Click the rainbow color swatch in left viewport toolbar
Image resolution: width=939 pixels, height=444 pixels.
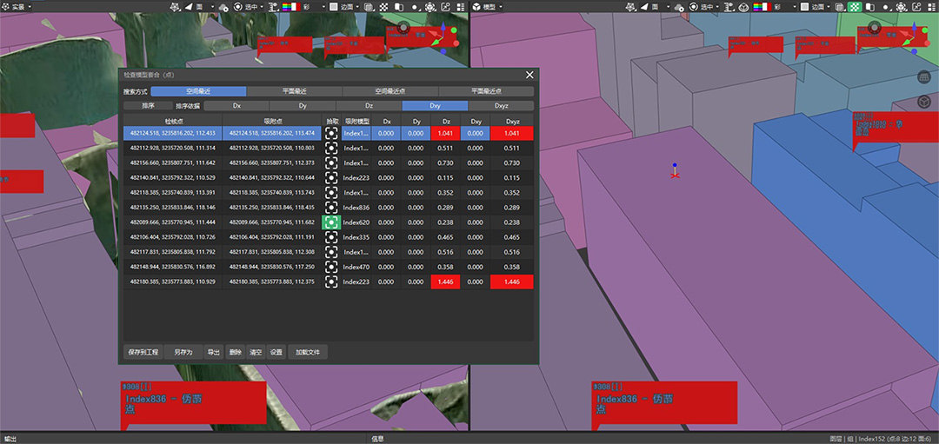(291, 7)
